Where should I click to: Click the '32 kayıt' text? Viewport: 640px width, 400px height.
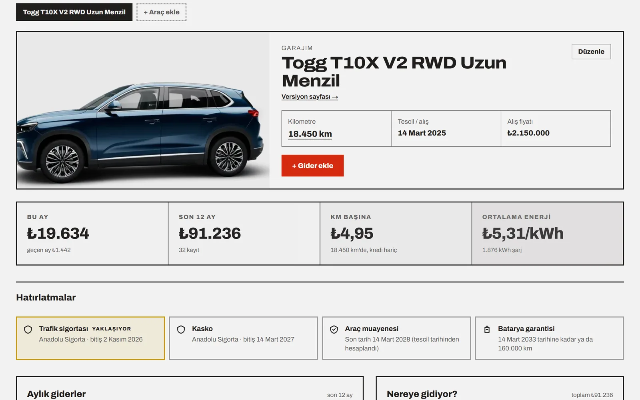[x=189, y=250]
